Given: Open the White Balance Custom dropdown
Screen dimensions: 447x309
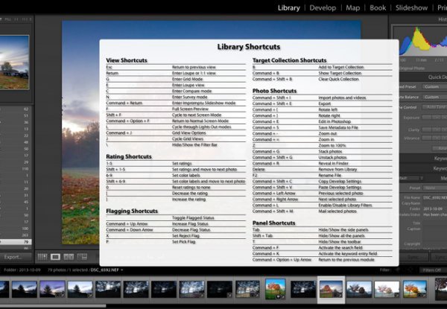Looking at the screenshot, I should [434, 97].
